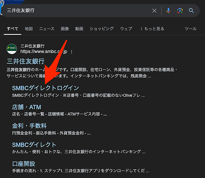Click the magnifying glass search icon

(x=191, y=10)
